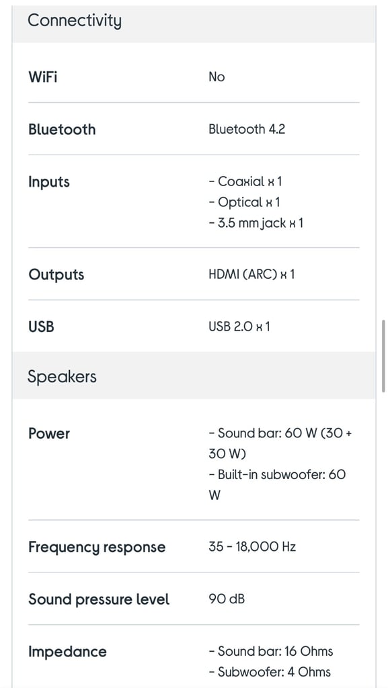Select the Power row label
The width and height of the screenshot is (388, 688).
[49, 433]
